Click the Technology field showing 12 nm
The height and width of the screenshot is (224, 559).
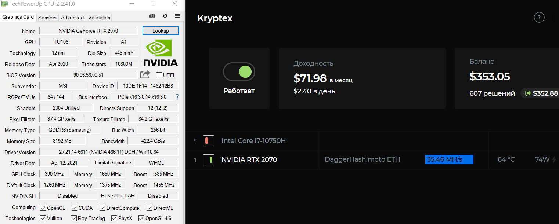point(58,53)
